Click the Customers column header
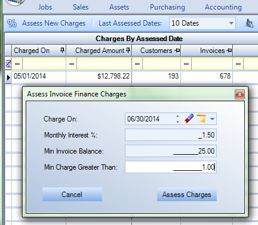 pos(156,51)
